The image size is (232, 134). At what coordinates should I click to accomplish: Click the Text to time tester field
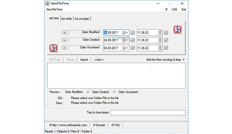pyautogui.click(x=148, y=113)
